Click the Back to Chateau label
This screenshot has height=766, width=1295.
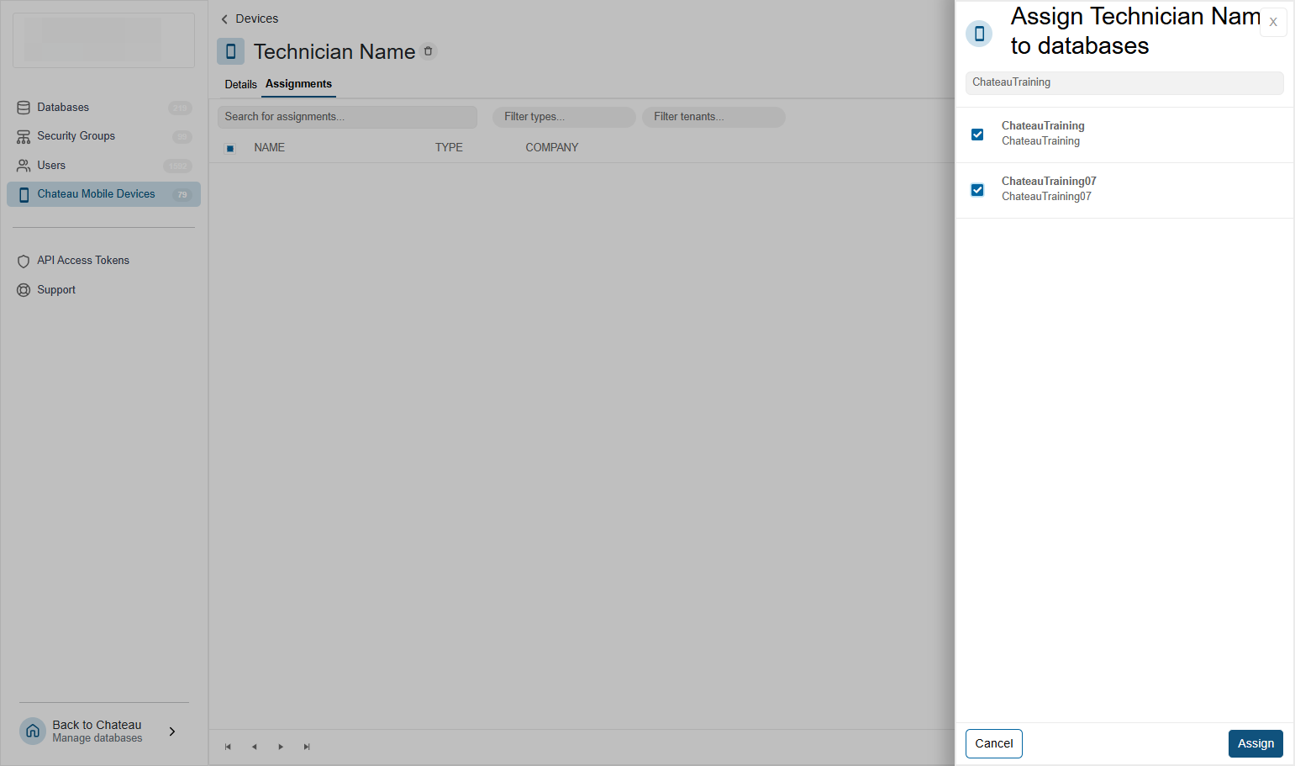tap(97, 725)
